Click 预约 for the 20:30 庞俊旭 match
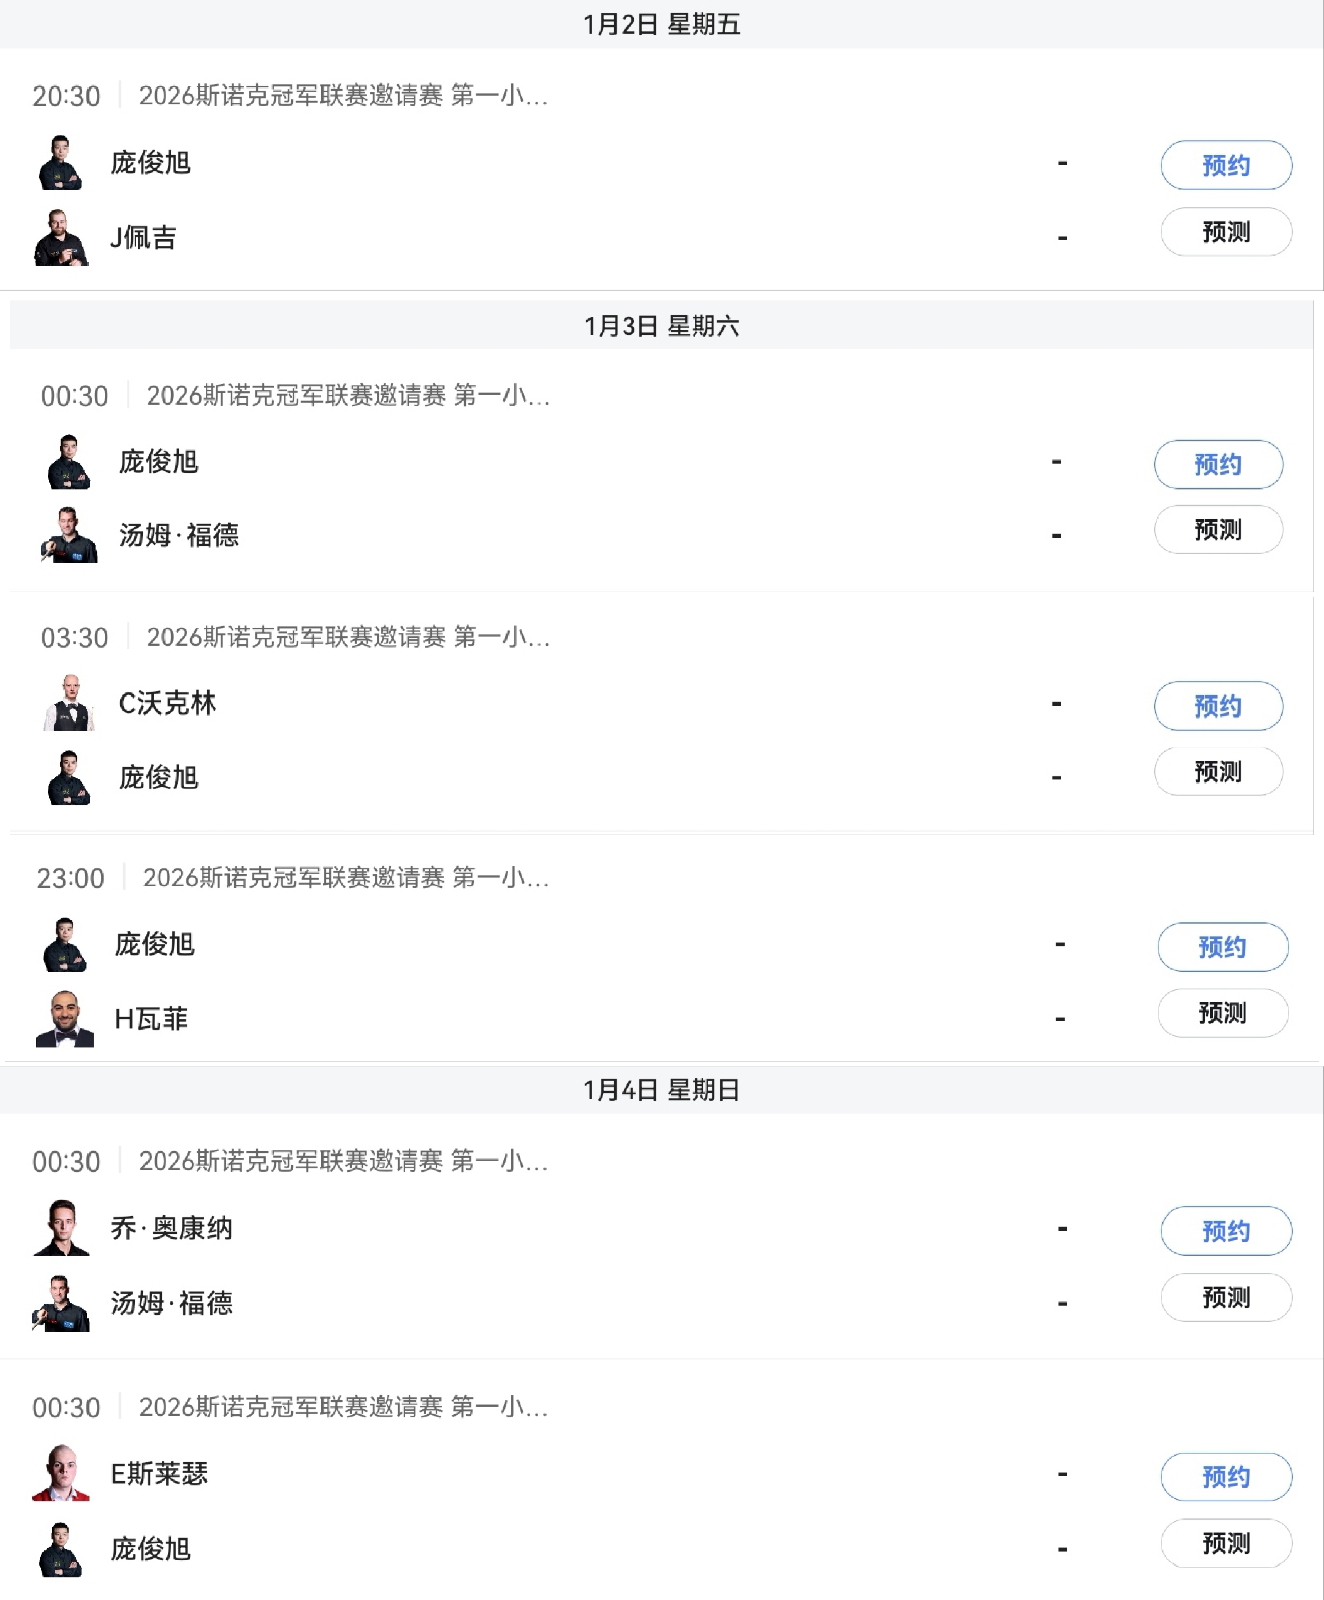This screenshot has height=1600, width=1324. [1226, 166]
